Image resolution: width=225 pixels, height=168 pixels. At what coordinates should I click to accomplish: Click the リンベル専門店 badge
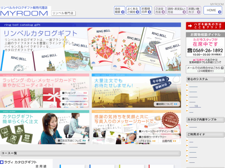pyautogui.click(x=63, y=13)
